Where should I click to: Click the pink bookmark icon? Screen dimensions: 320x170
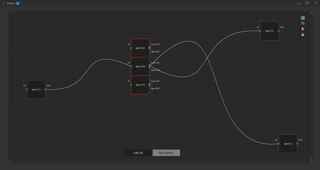point(303,29)
